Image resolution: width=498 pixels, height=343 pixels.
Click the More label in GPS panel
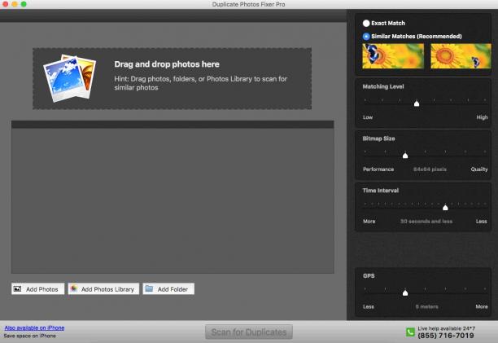[482, 307]
